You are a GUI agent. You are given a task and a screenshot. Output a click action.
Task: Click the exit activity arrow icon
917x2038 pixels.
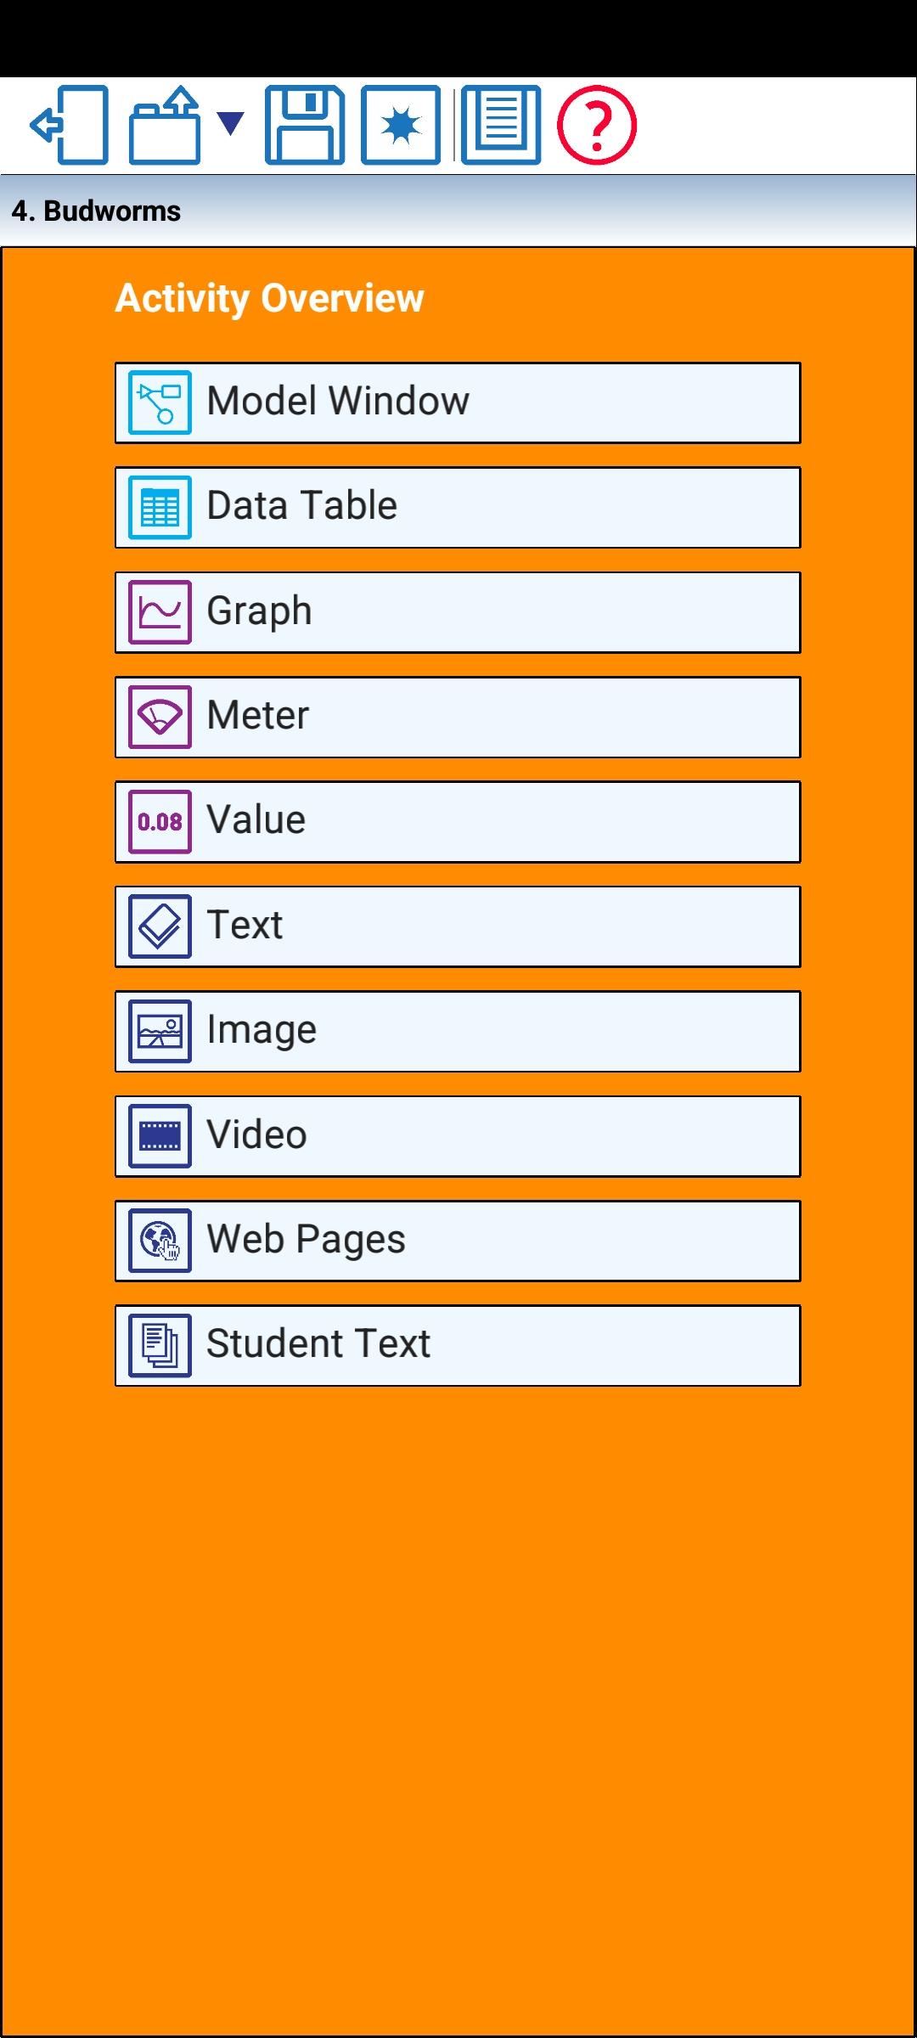tap(70, 125)
